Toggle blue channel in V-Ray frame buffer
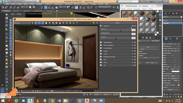The image size is (183, 103). [x=43, y=23]
